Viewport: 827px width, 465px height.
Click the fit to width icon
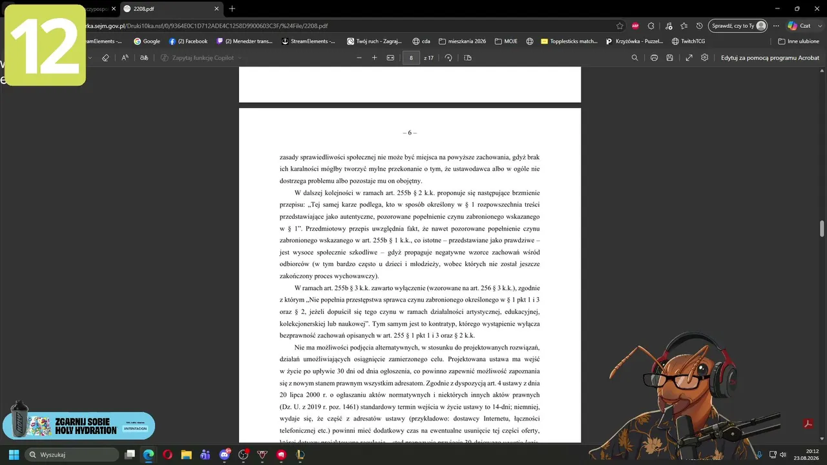click(x=390, y=57)
